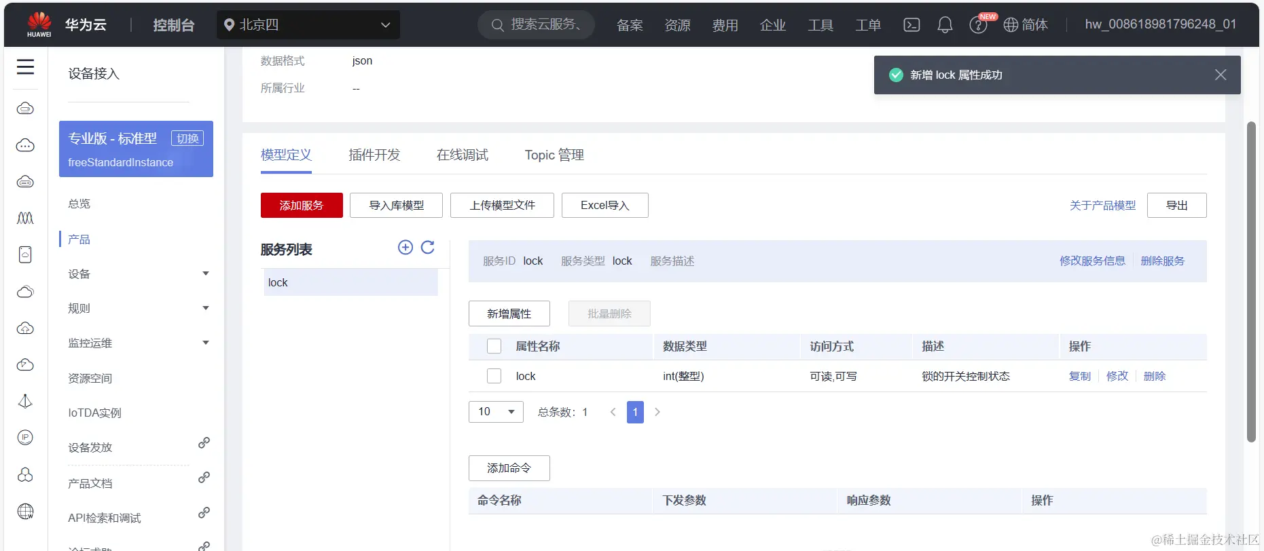Click the pyramid-shaped icon in the sidebar
The height and width of the screenshot is (551, 1264).
tap(25, 401)
